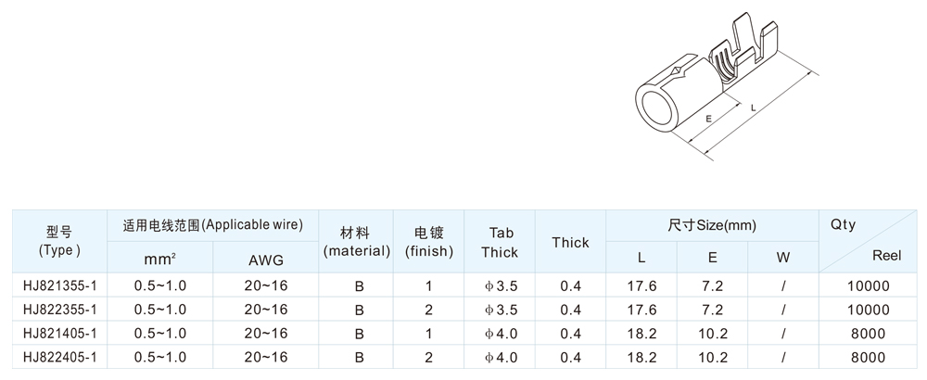Viewport: 927px width, 380px height.
Task: Click the E dimension label in diagram
Action: (x=707, y=119)
